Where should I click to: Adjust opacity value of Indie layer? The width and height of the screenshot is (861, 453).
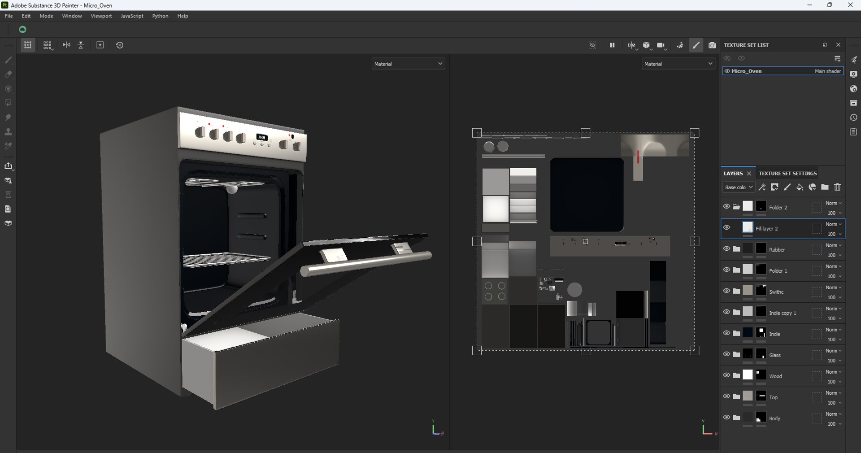(831, 340)
